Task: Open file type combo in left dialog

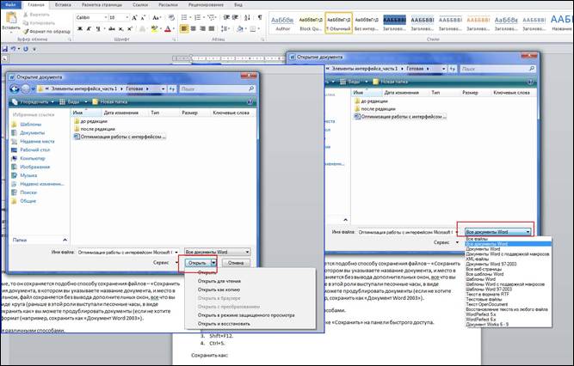Action: [x=218, y=252]
